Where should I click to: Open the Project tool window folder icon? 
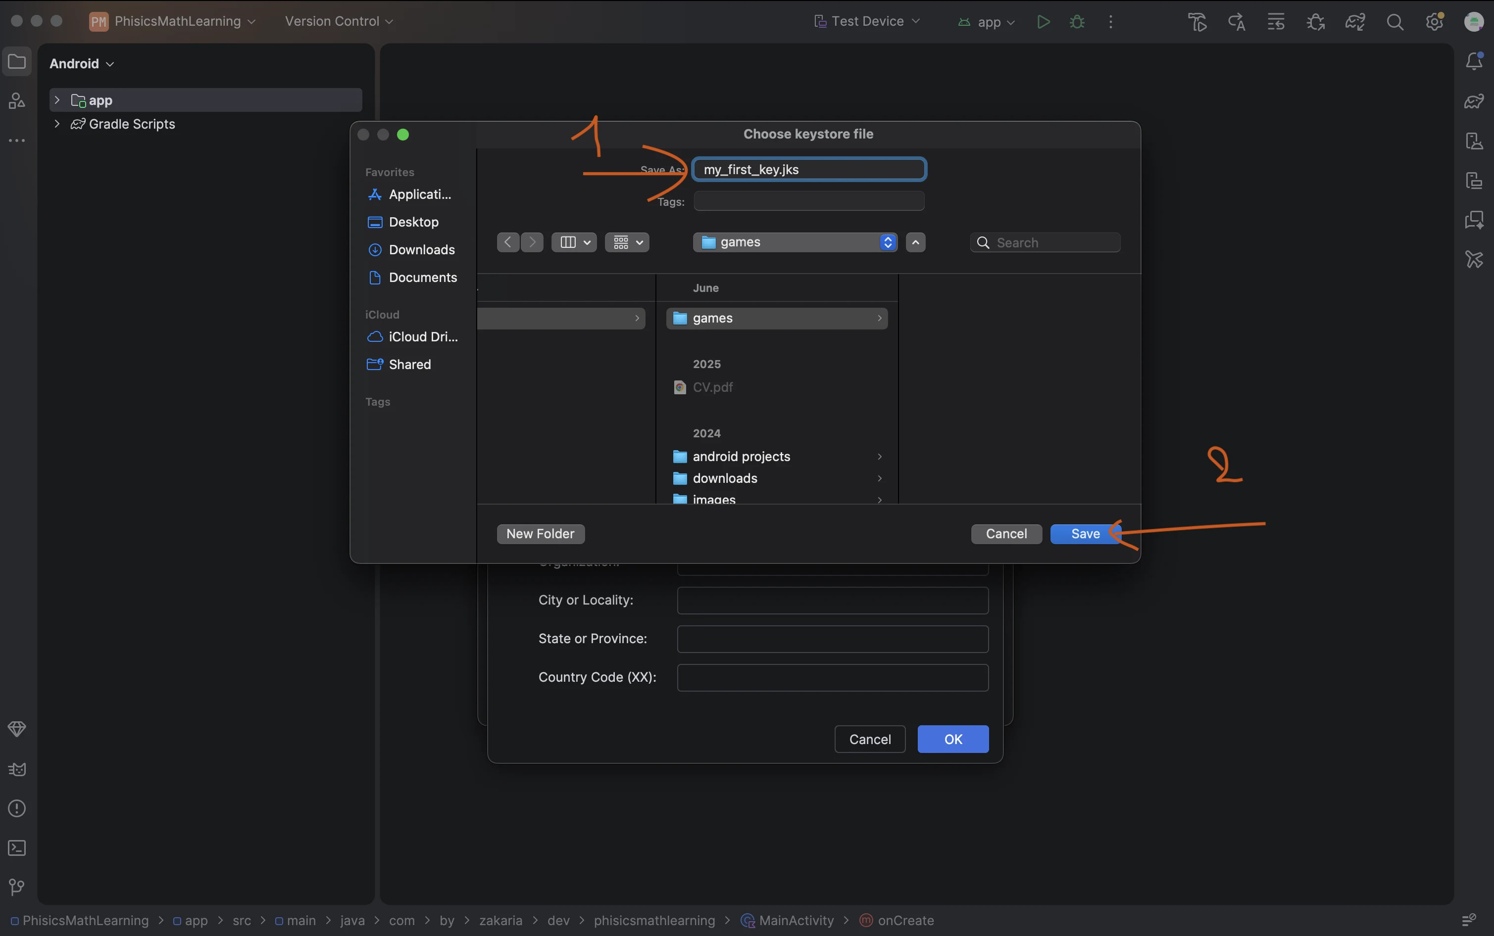tap(17, 61)
